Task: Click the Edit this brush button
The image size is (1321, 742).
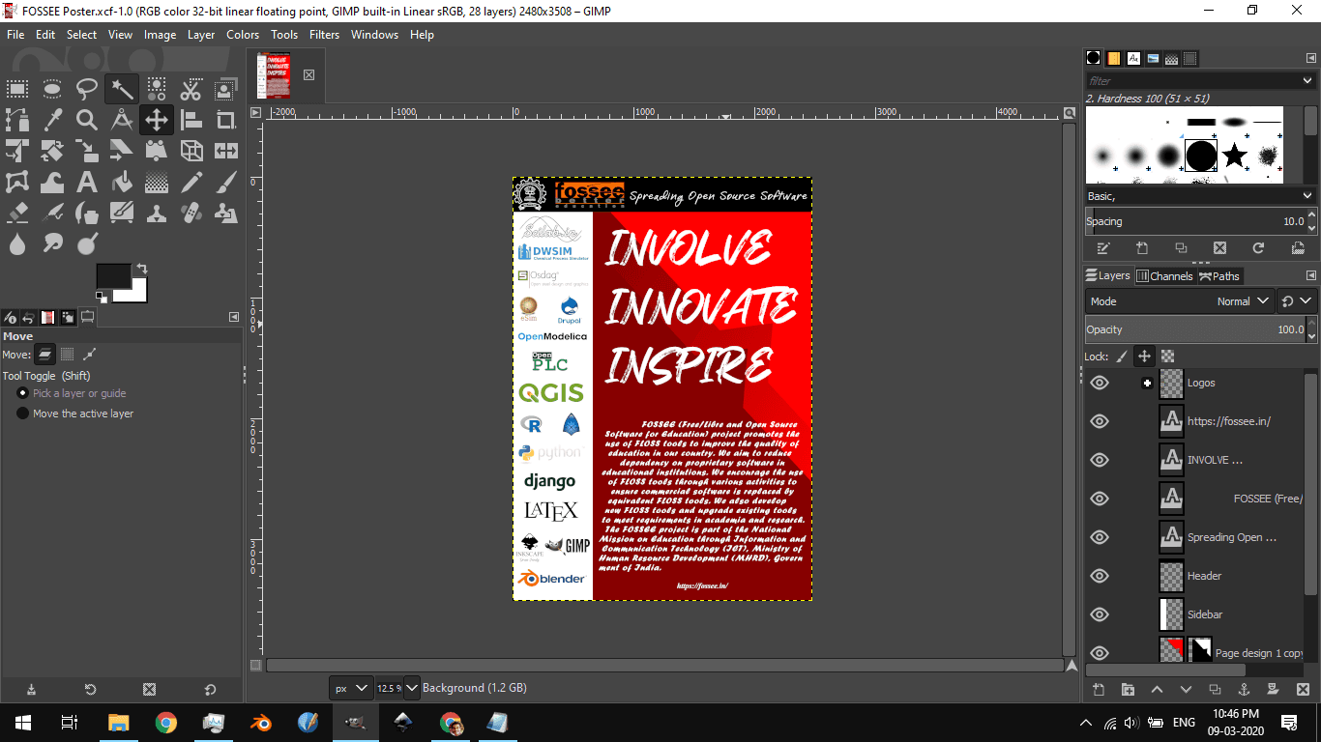Action: tap(1104, 248)
